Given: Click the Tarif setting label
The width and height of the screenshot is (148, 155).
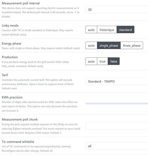Looking at the screenshot, I should [5, 75].
